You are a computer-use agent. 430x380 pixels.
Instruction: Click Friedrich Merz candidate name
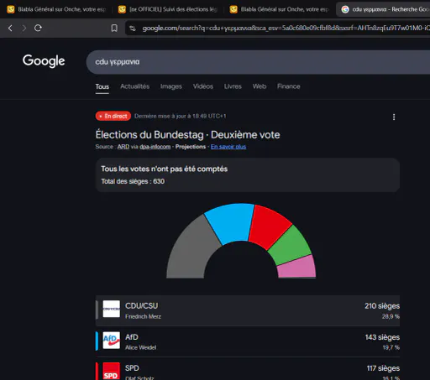143,316
